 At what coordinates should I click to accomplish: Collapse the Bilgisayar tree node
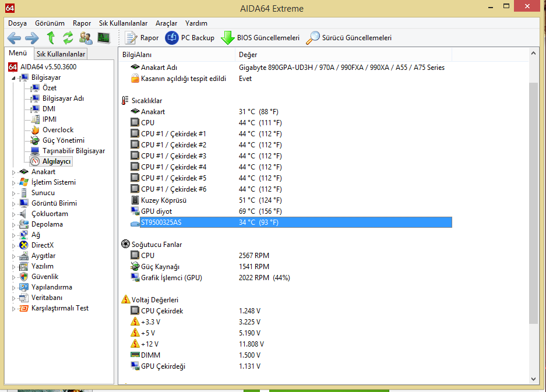pos(13,78)
